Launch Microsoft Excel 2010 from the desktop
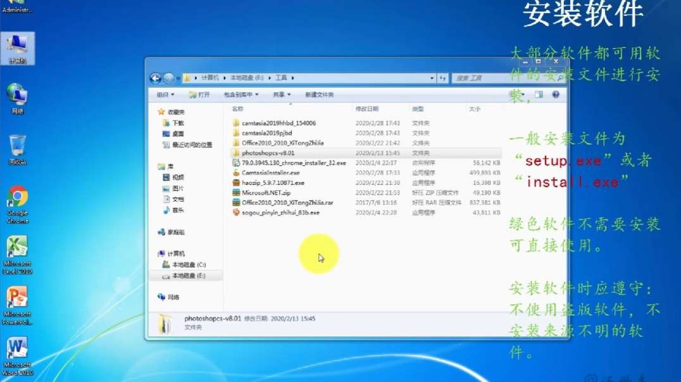The height and width of the screenshot is (382, 681). click(x=17, y=256)
